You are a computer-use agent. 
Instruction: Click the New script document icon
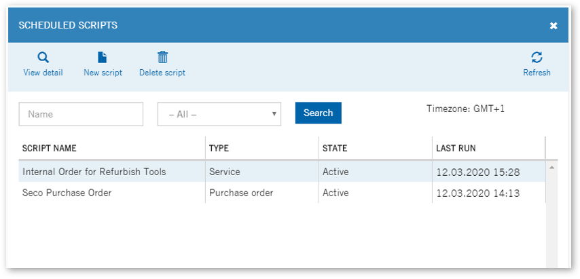click(x=102, y=57)
